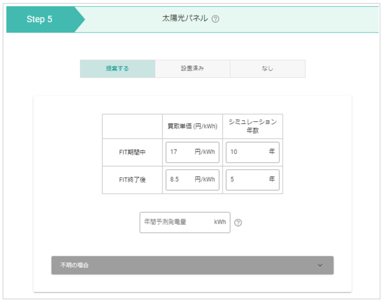Focus FIT期間中 purchase price field showing 17
Screen dimensions: 382x302
tap(193, 152)
